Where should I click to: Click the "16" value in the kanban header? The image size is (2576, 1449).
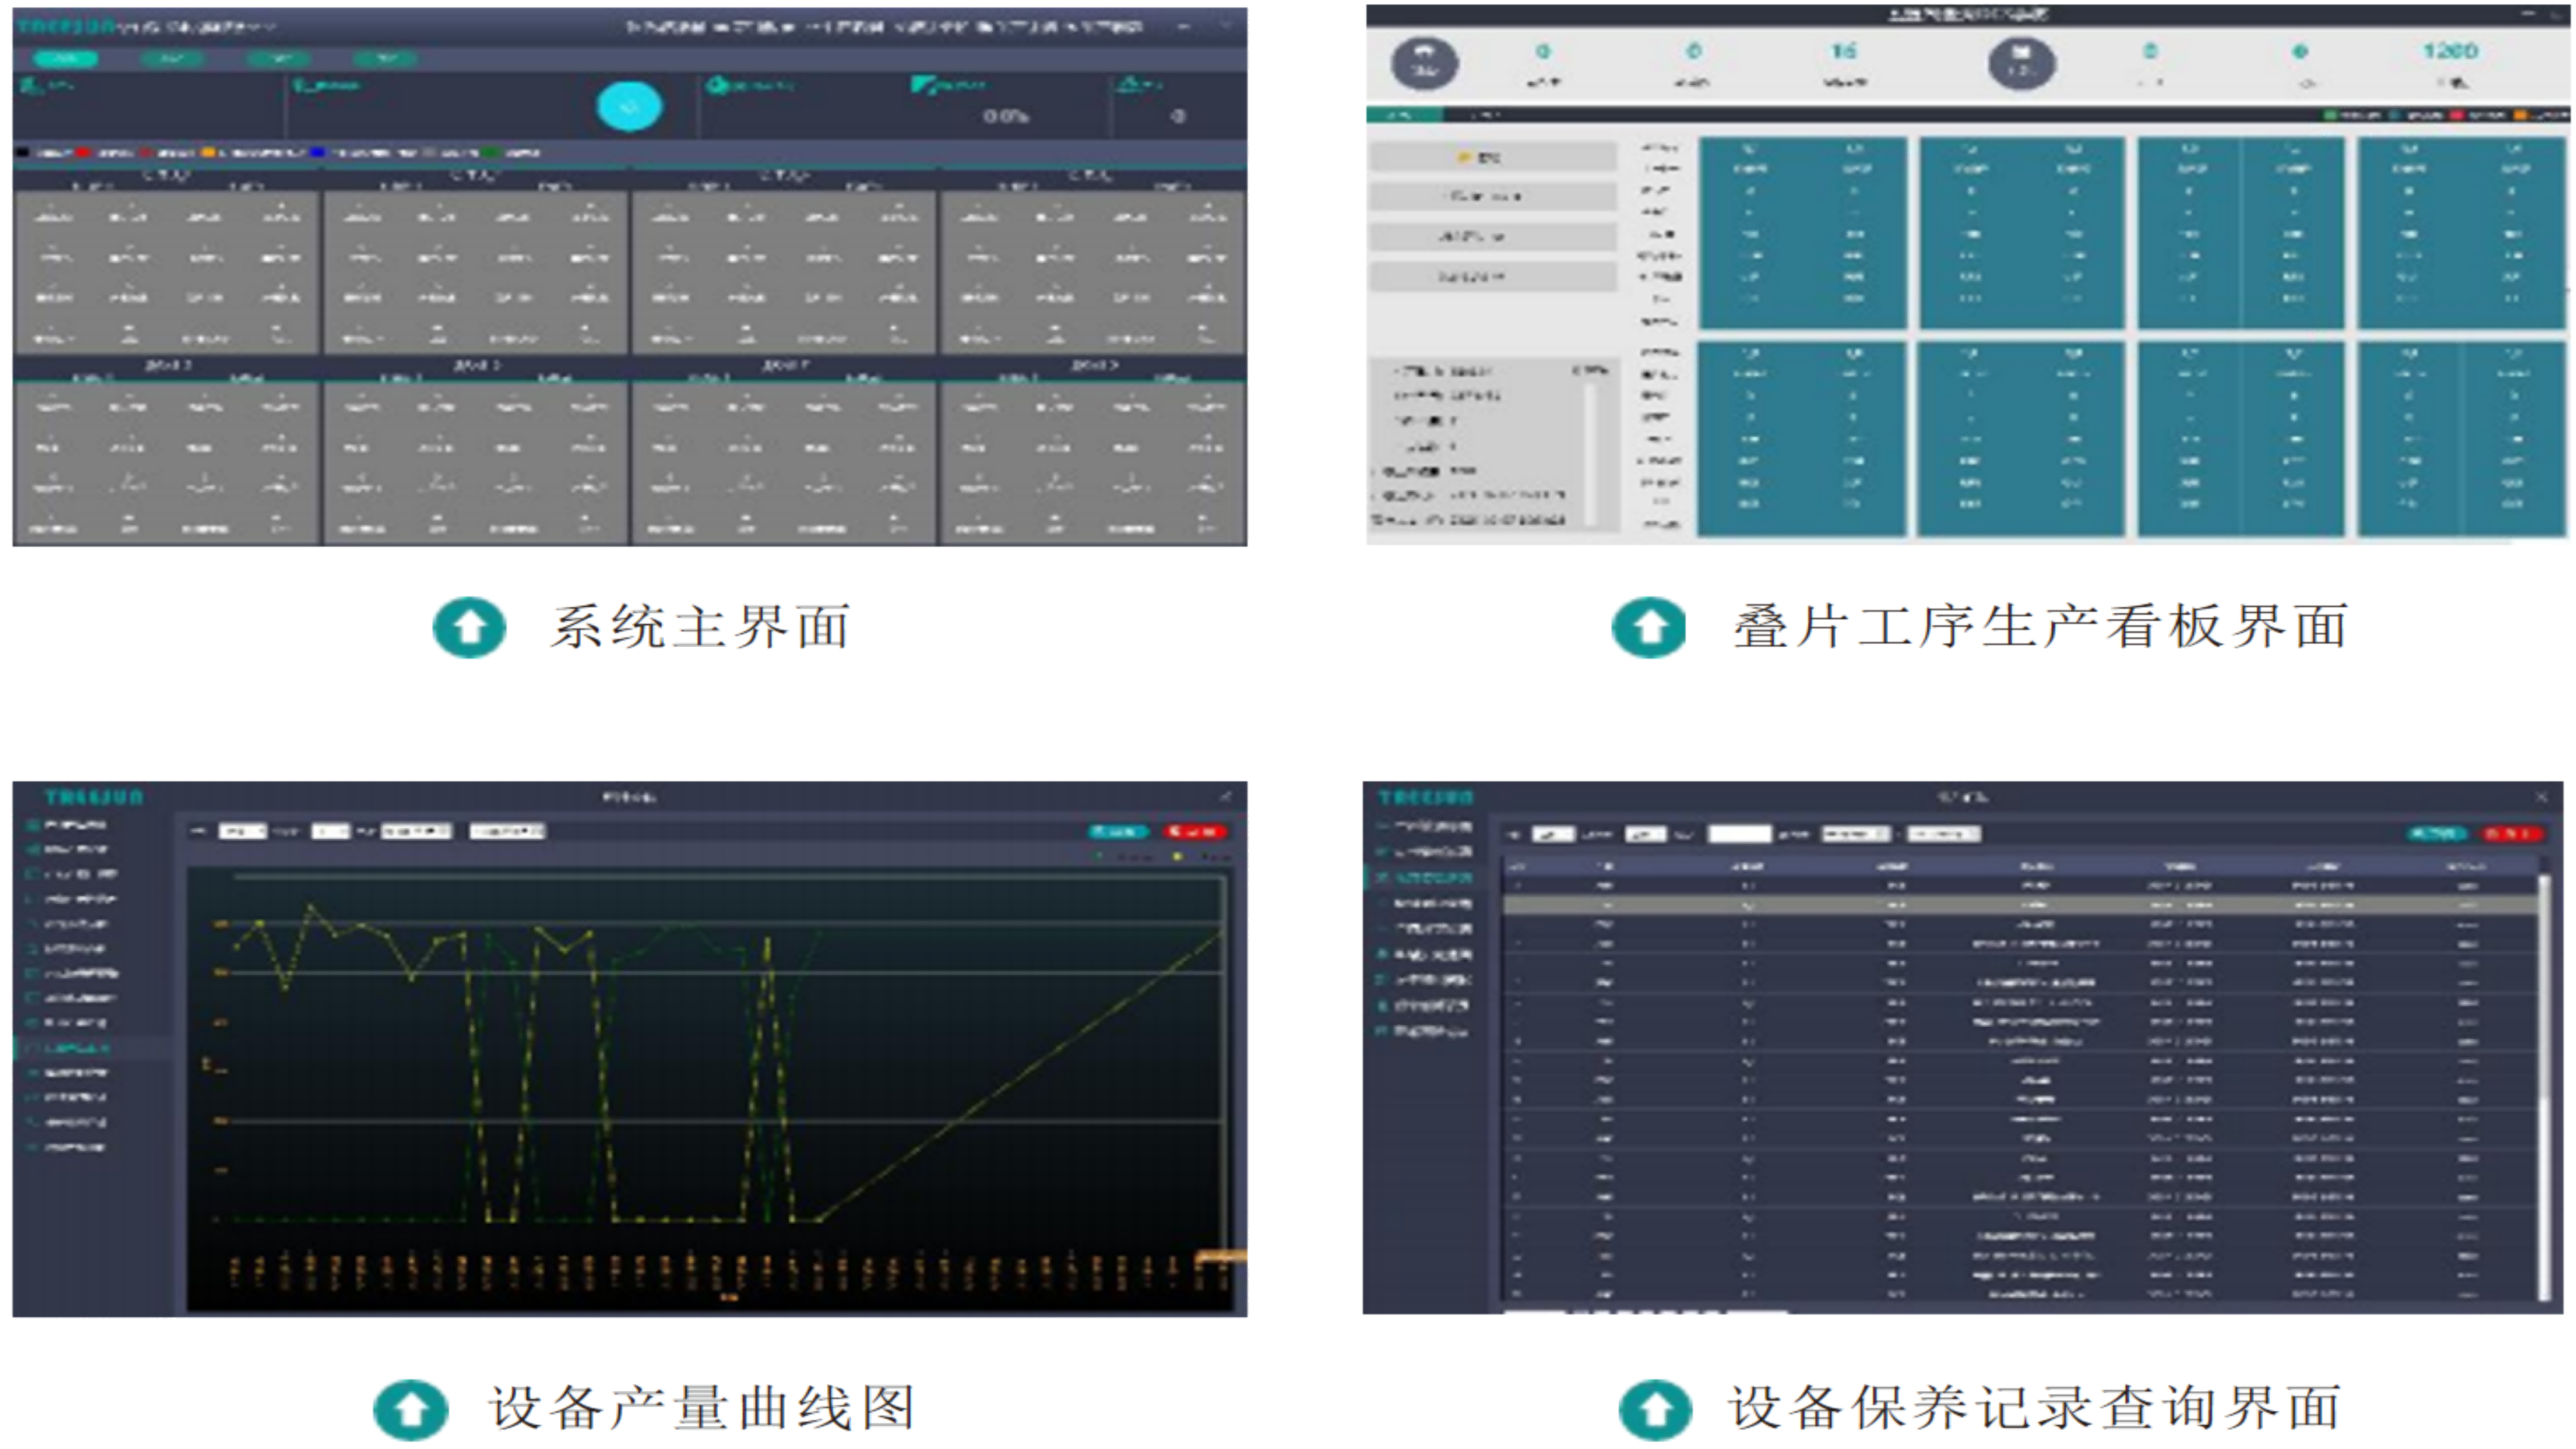pos(1843,51)
